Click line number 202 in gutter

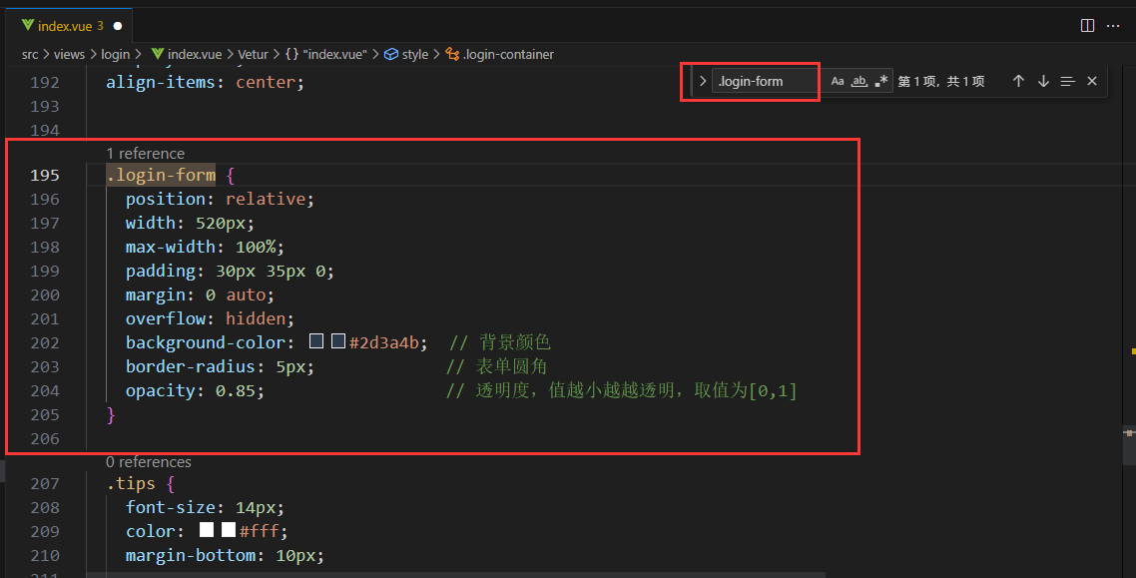tap(45, 342)
